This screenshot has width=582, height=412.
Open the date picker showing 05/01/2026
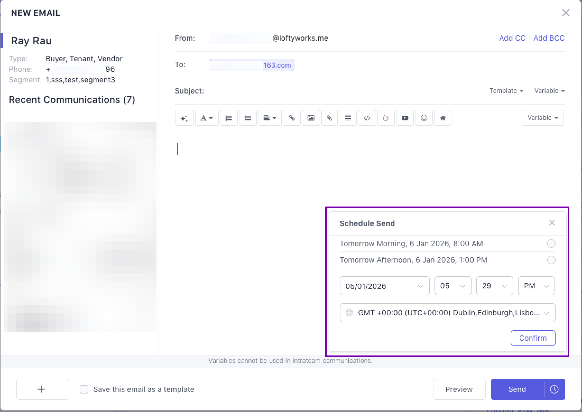pos(384,286)
